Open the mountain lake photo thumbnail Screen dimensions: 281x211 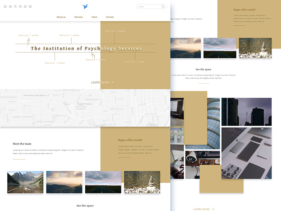pos(25,182)
